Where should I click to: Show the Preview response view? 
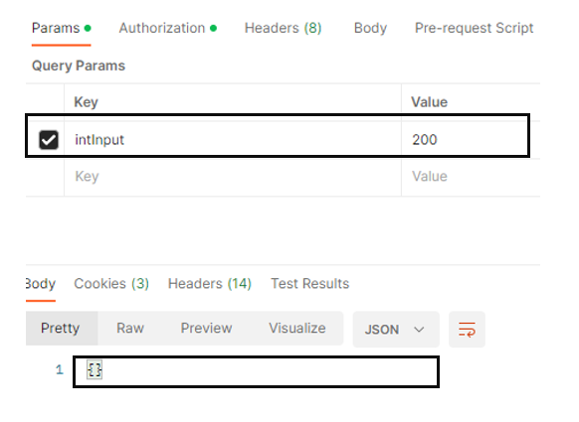tap(206, 328)
